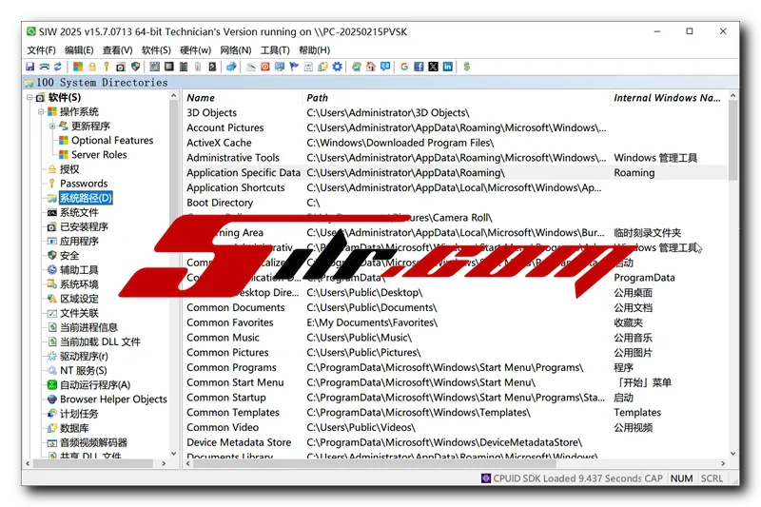Click the padlock licenses toolbar icon
This screenshot has height=507, width=761.
(x=92, y=67)
